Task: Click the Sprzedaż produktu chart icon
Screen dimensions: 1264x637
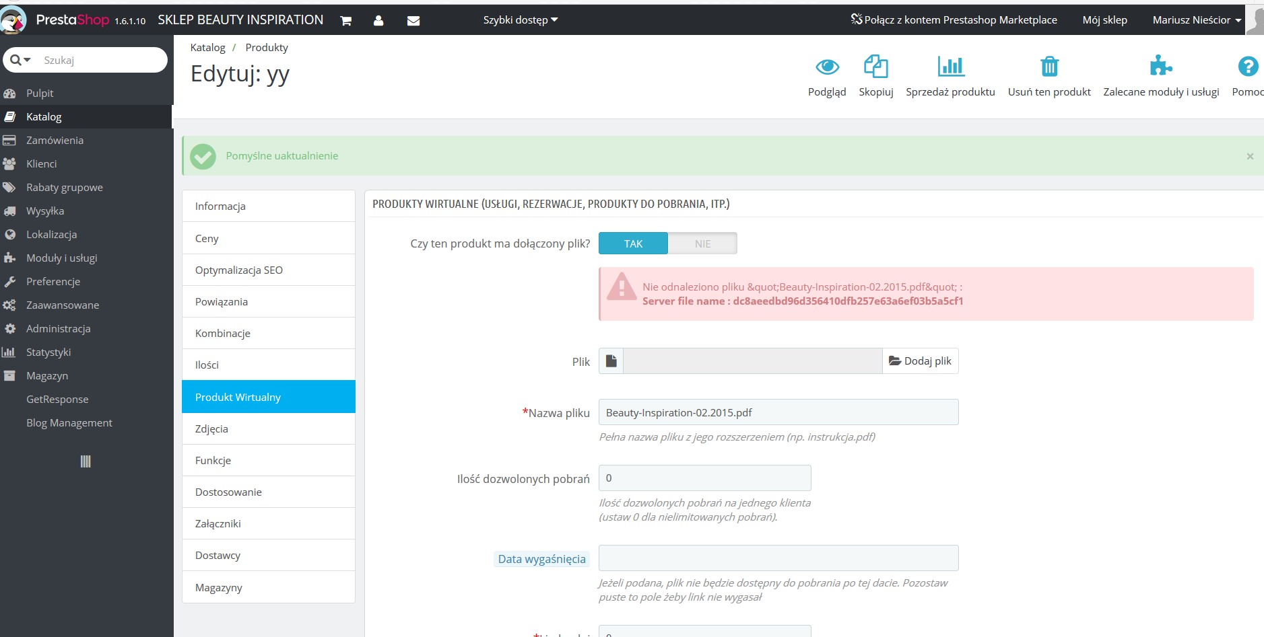Action: (951, 67)
